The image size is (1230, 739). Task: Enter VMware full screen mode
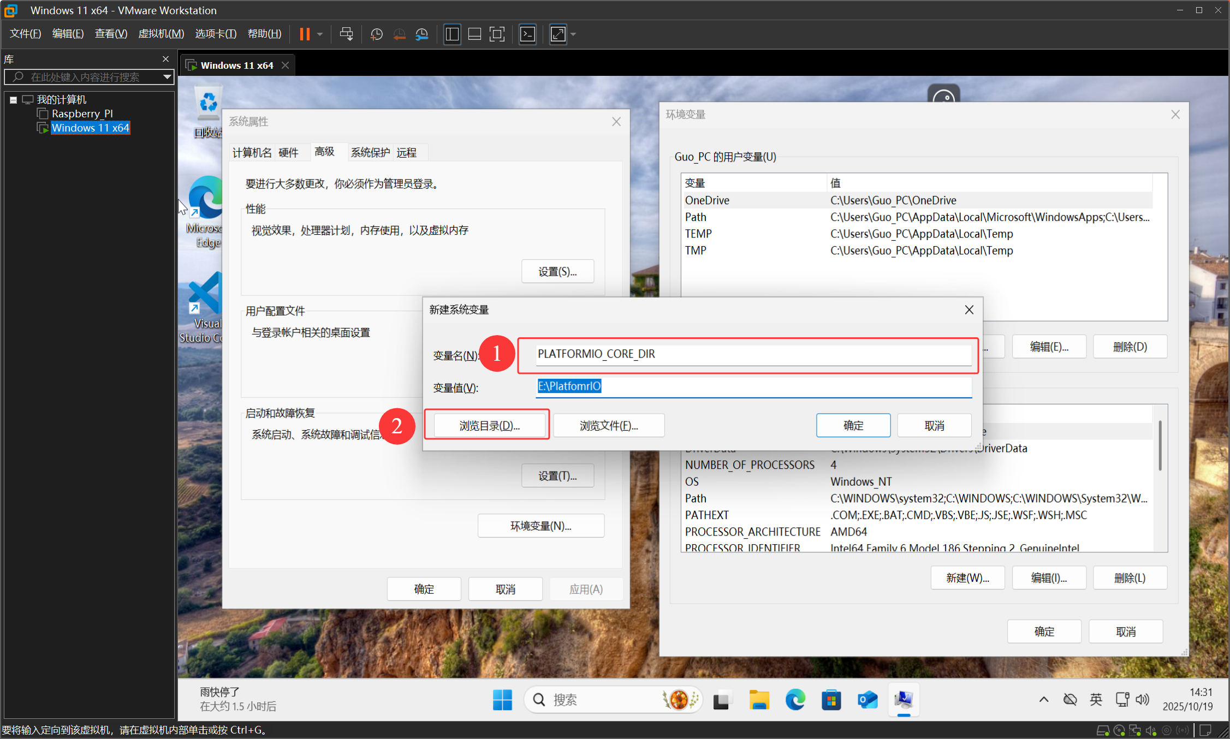[497, 34]
